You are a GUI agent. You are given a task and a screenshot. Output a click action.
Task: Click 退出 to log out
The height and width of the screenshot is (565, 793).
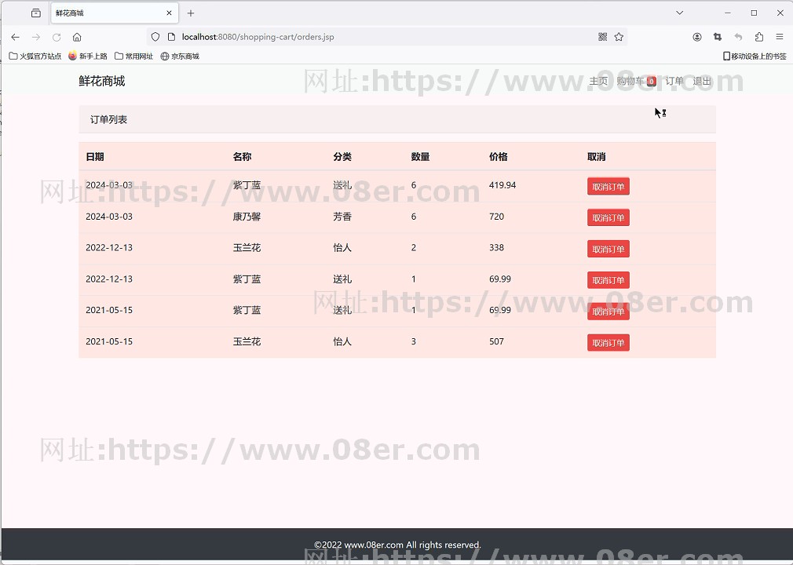tap(702, 81)
